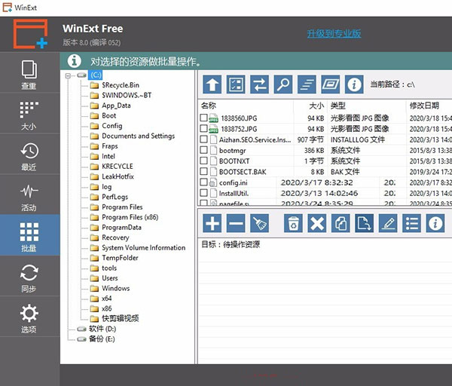Select the (C:) drive node
This screenshot has height=386, width=452.
click(x=96, y=75)
